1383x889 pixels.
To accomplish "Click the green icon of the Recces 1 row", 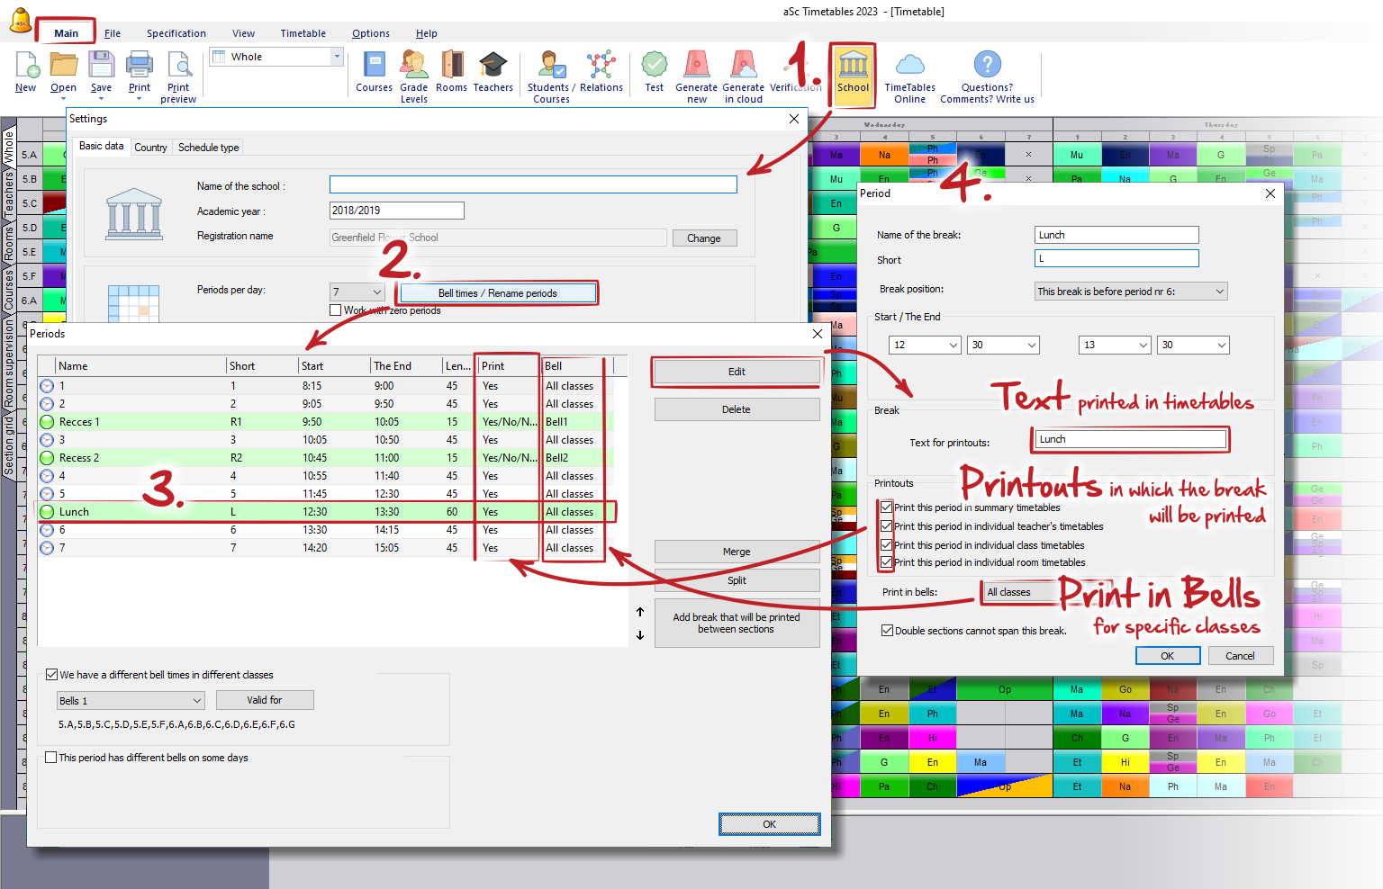I will (47, 422).
